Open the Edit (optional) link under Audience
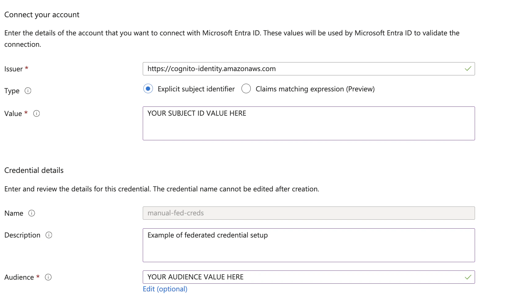 (165, 289)
